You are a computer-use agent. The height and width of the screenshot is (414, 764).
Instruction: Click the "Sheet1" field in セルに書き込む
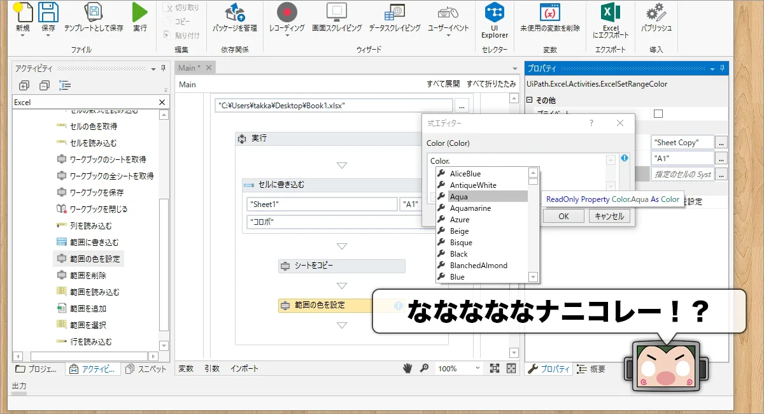click(x=322, y=204)
